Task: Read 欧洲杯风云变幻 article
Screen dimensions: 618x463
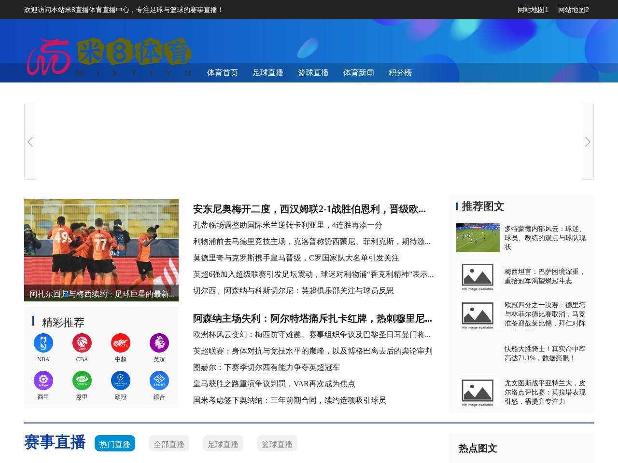Action: pos(312,335)
